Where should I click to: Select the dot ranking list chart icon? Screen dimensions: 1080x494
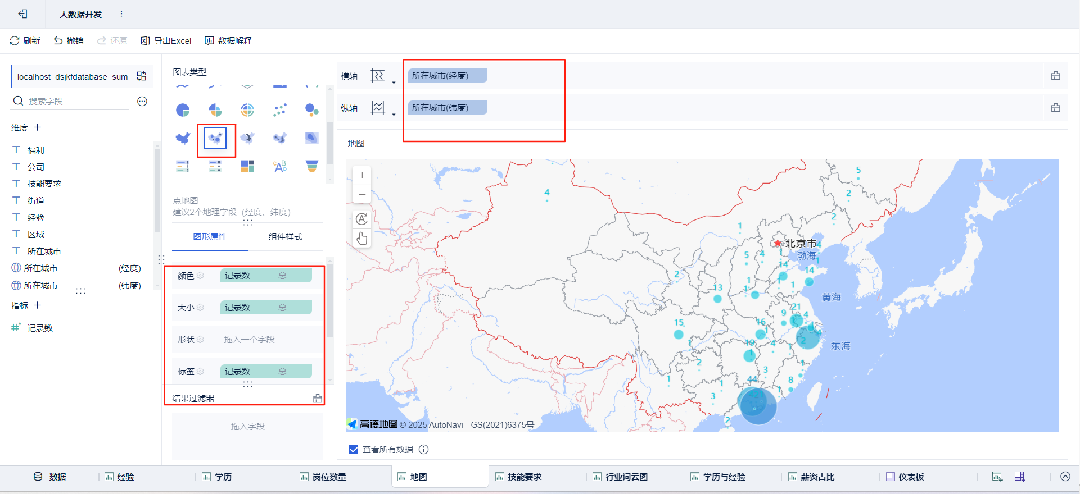pos(215,166)
